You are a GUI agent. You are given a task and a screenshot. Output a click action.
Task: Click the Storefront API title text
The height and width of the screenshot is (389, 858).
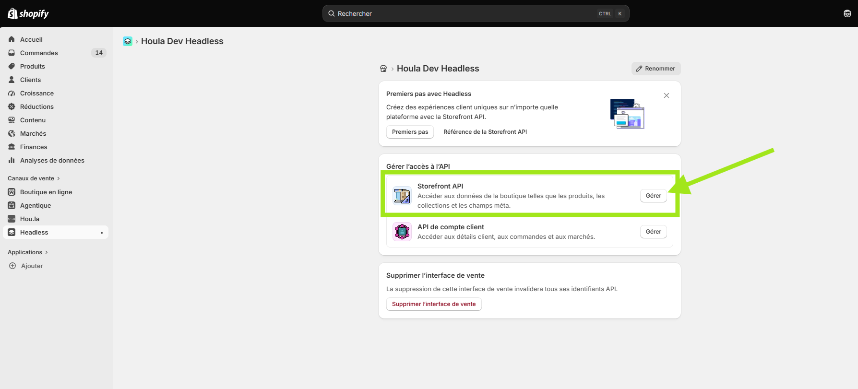click(x=440, y=186)
